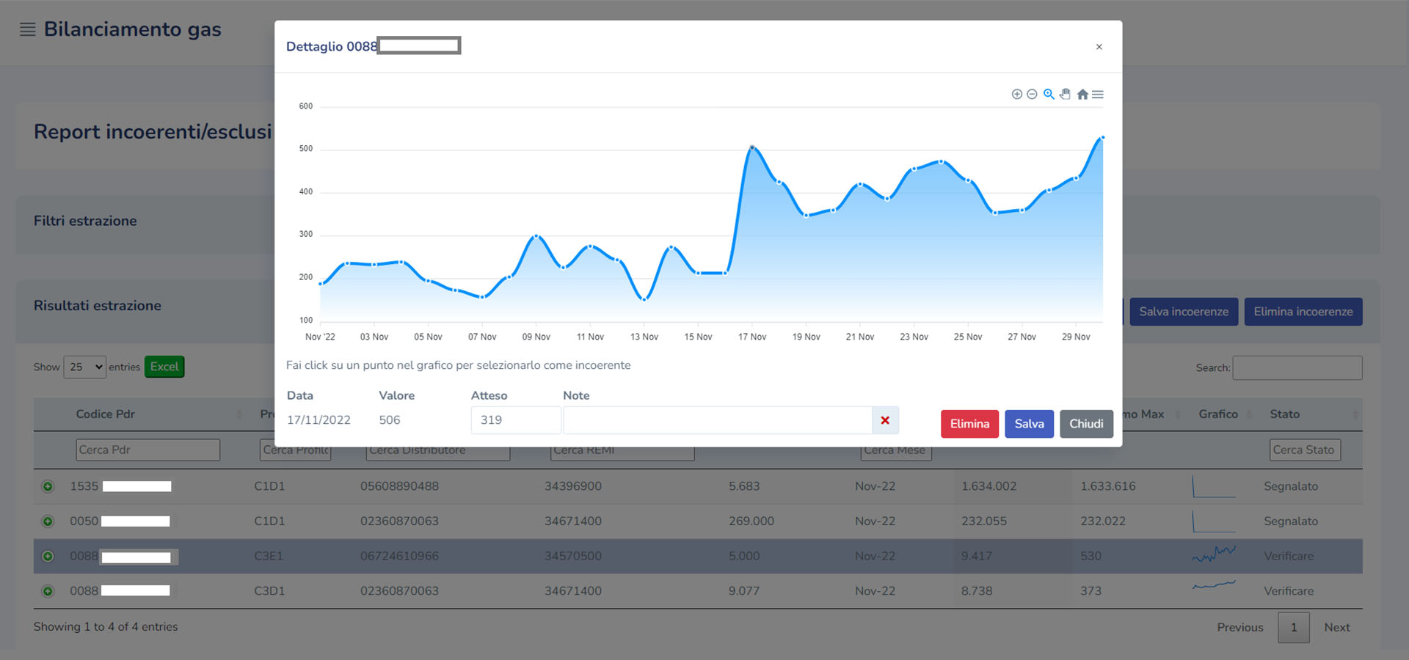Click the Chiudi button

(x=1086, y=424)
